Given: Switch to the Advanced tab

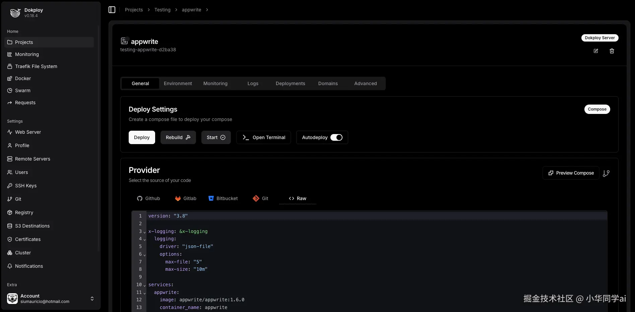Looking at the screenshot, I should pyautogui.click(x=366, y=83).
